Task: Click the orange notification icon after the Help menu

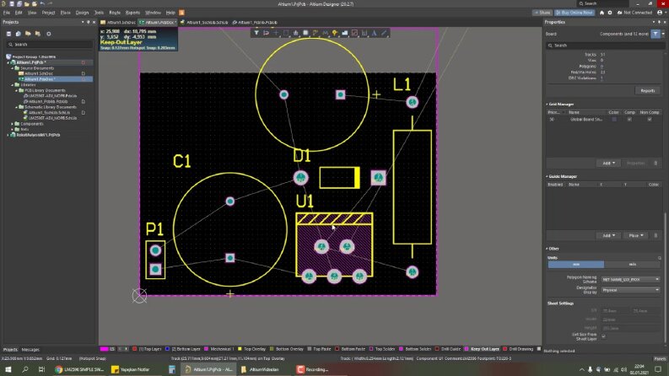Action: pos(181,13)
